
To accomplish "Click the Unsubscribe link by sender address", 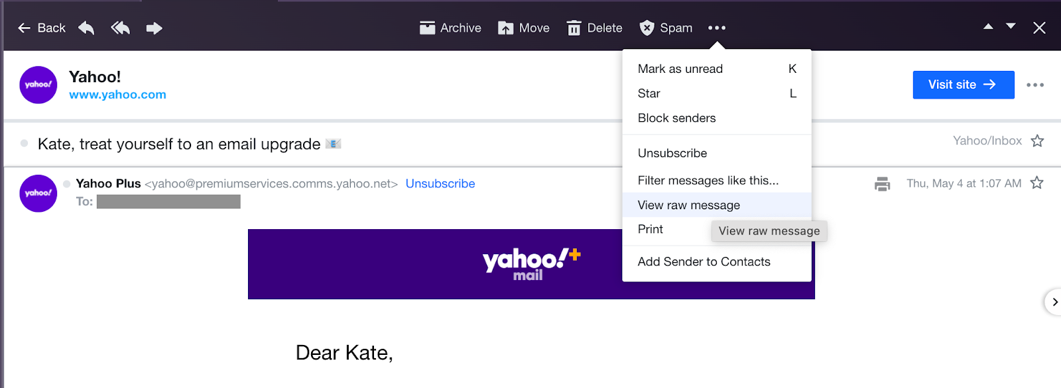I will tap(440, 183).
